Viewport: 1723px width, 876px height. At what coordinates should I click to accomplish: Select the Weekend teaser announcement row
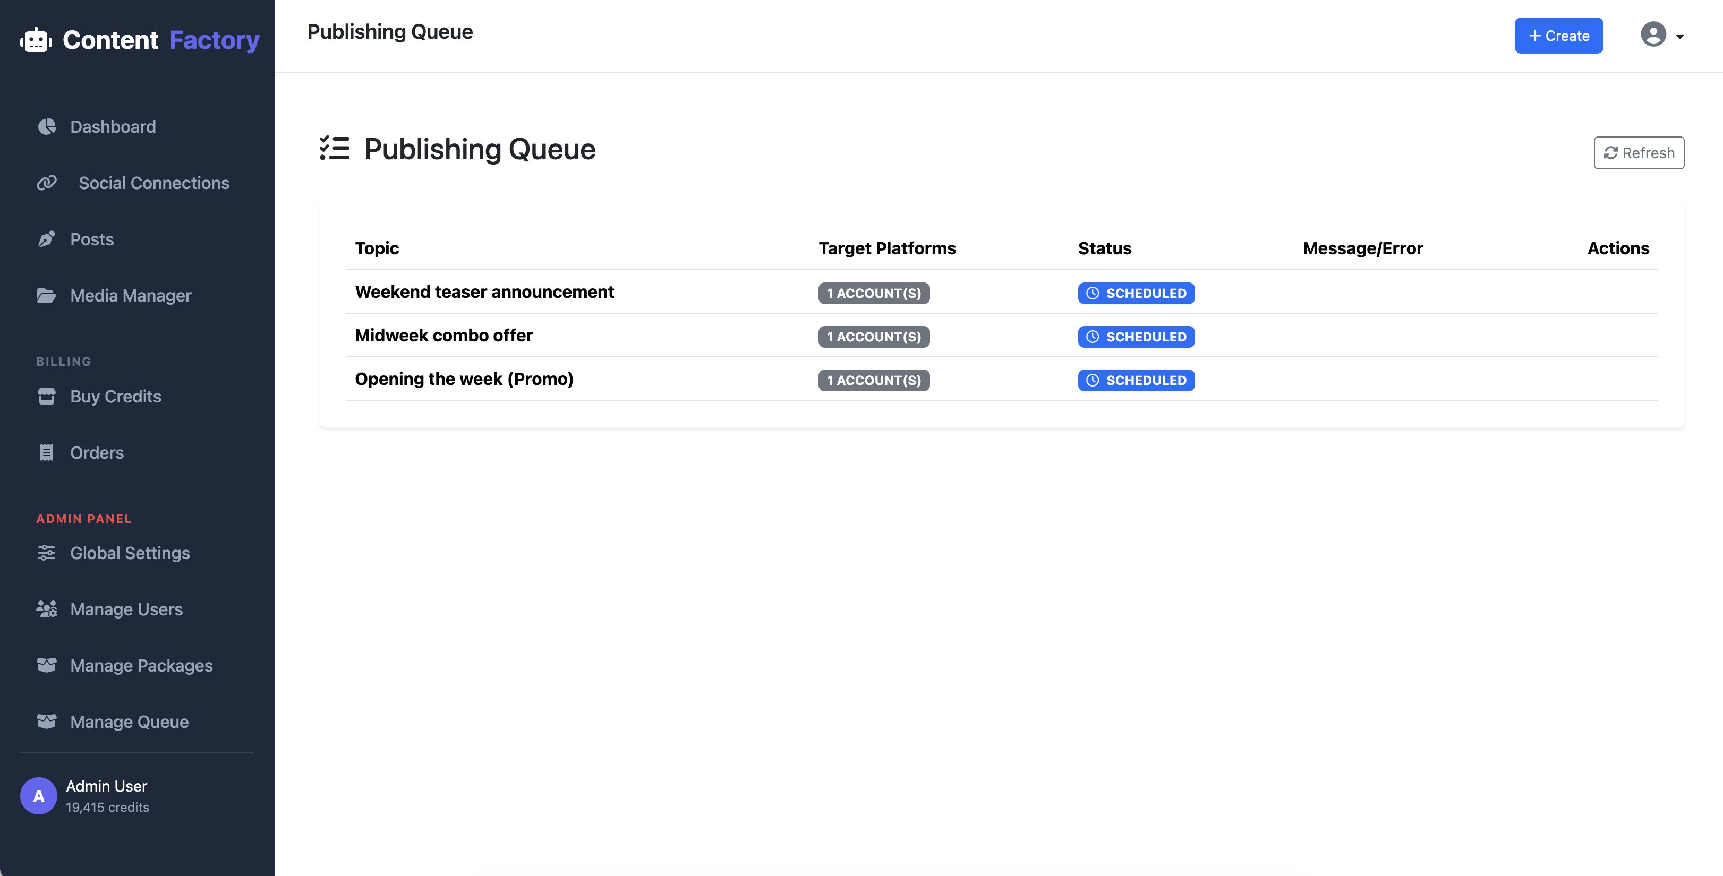[484, 292]
